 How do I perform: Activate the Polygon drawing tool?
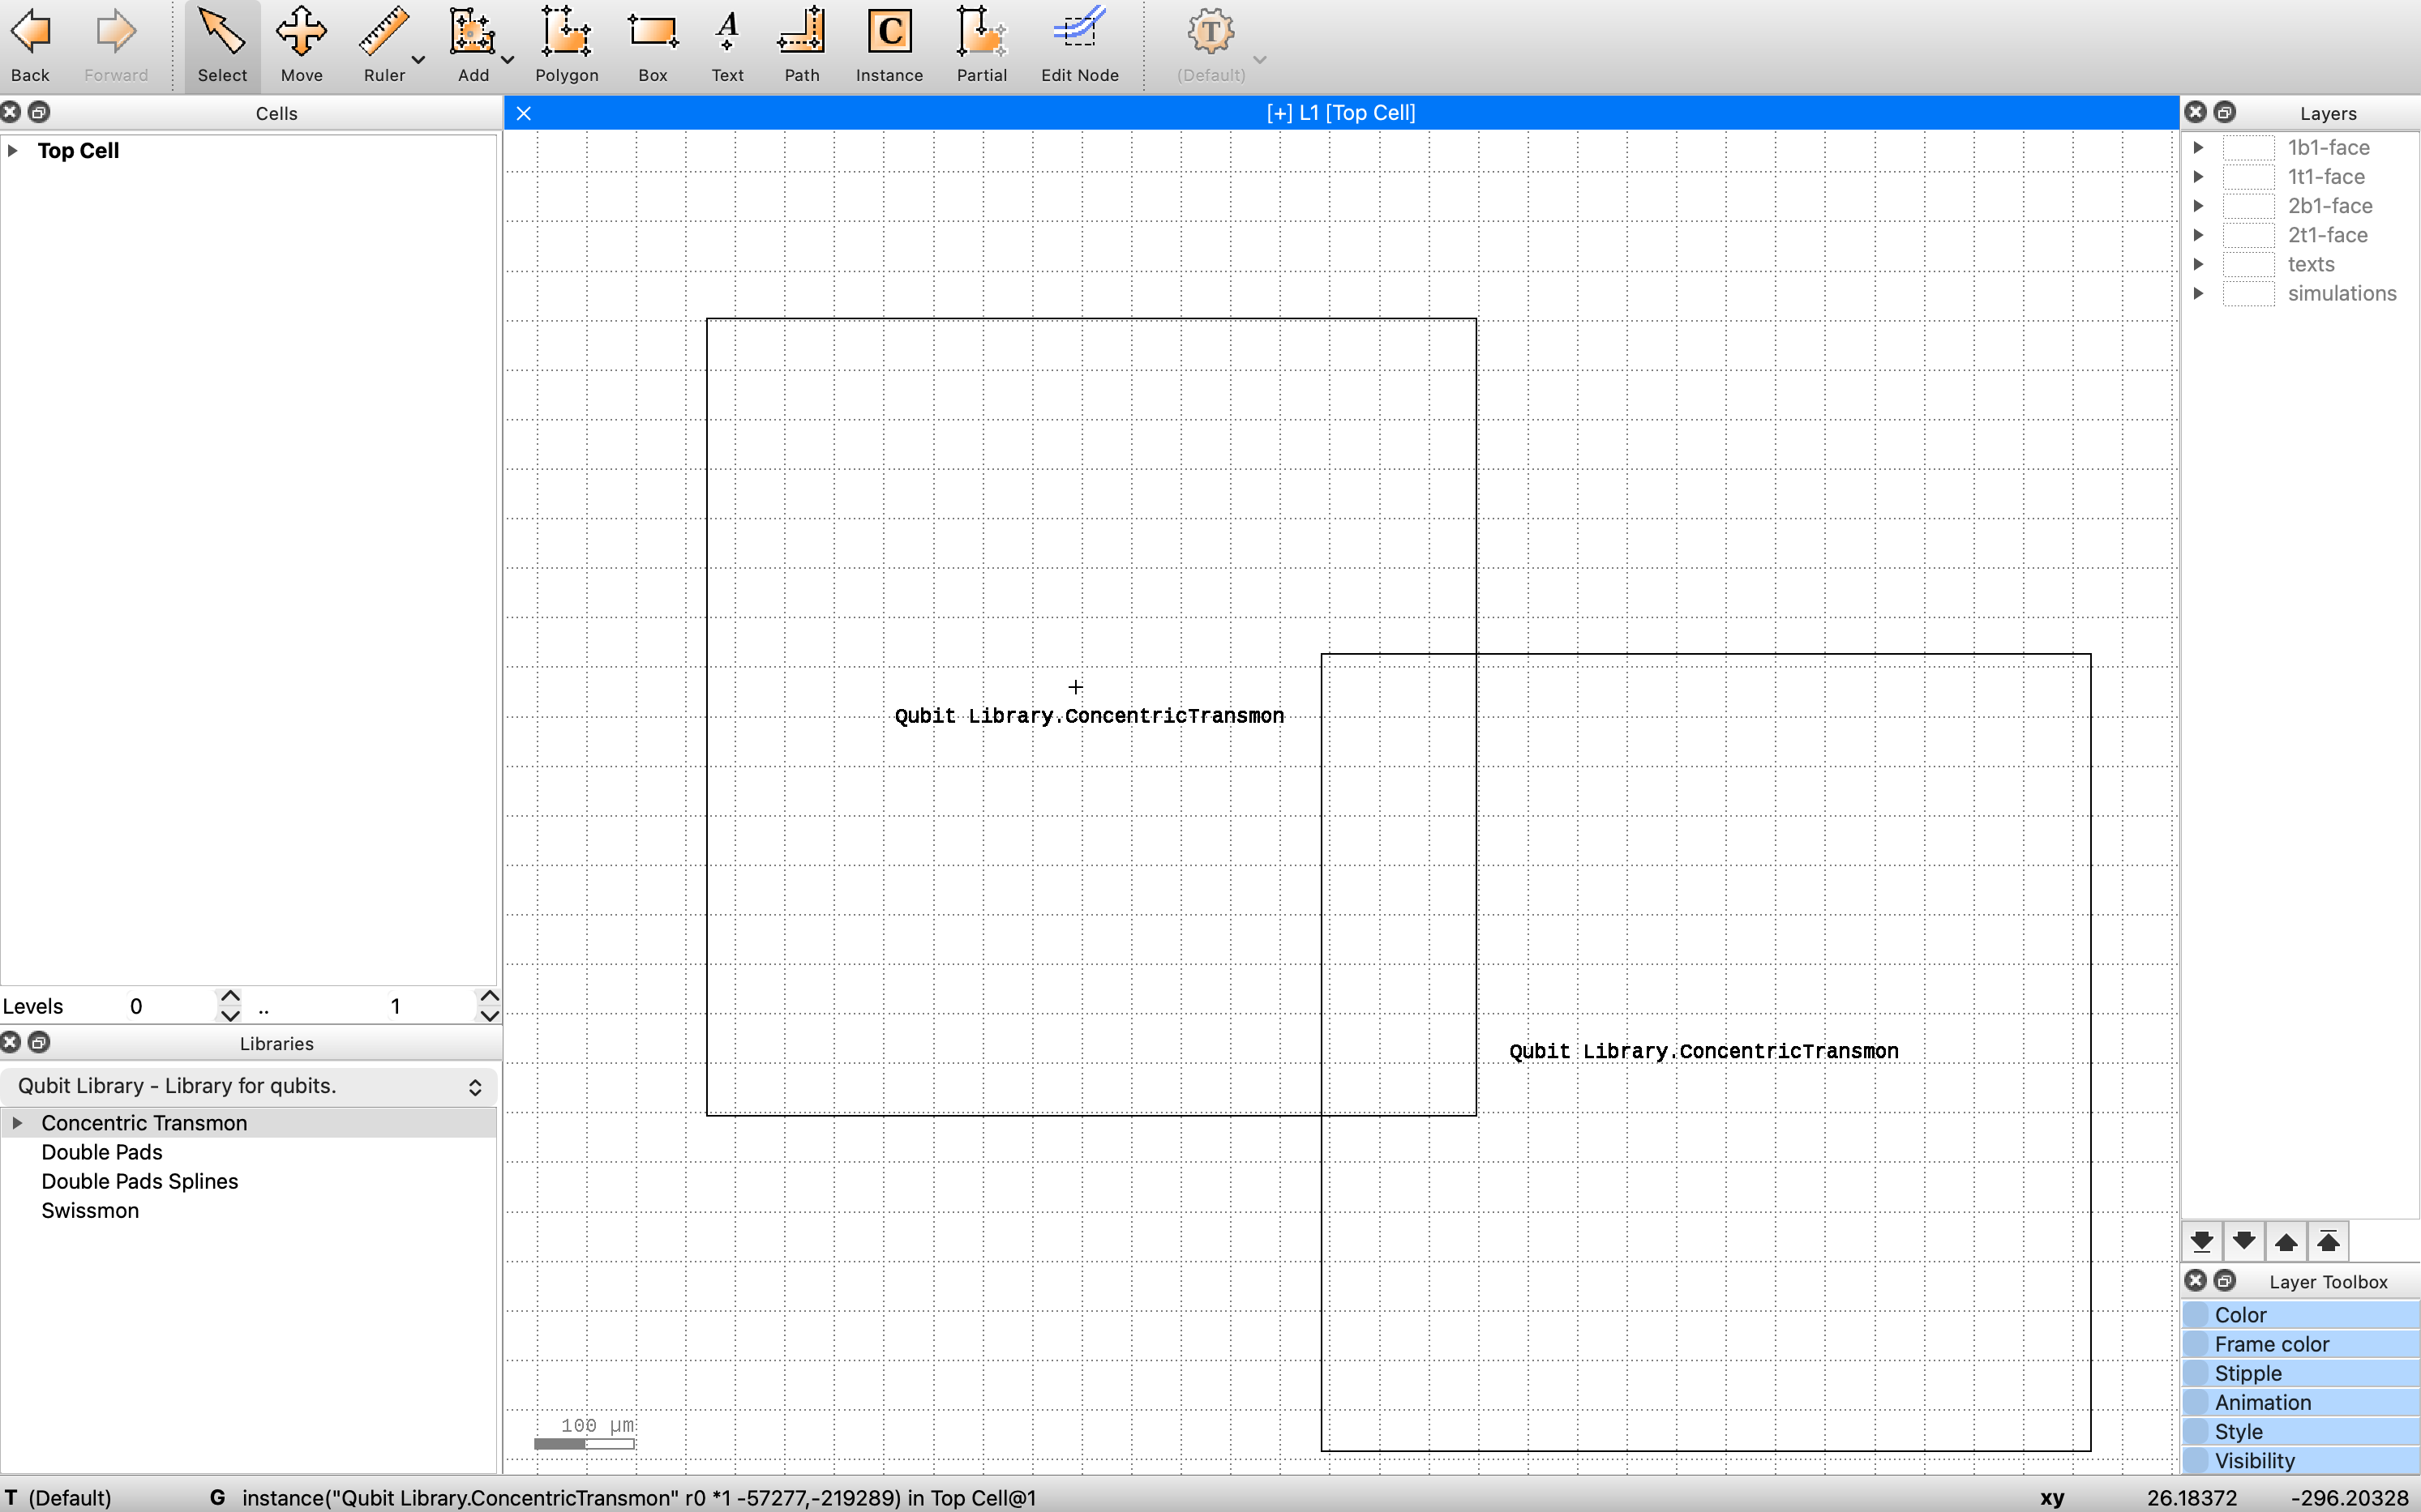566,45
